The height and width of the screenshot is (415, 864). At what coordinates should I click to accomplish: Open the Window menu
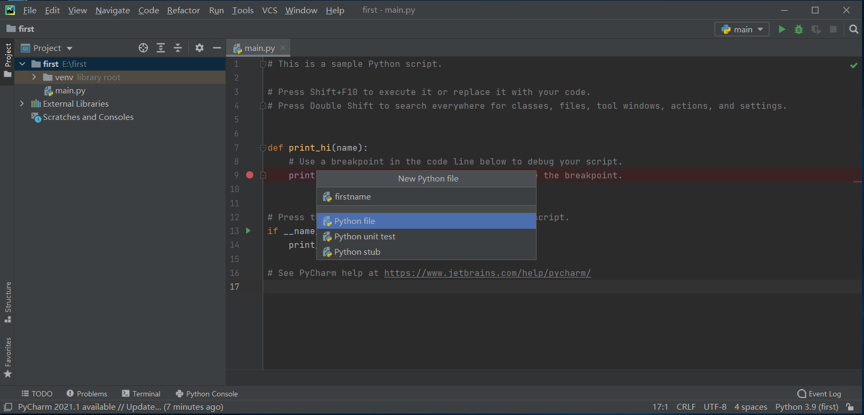(301, 10)
